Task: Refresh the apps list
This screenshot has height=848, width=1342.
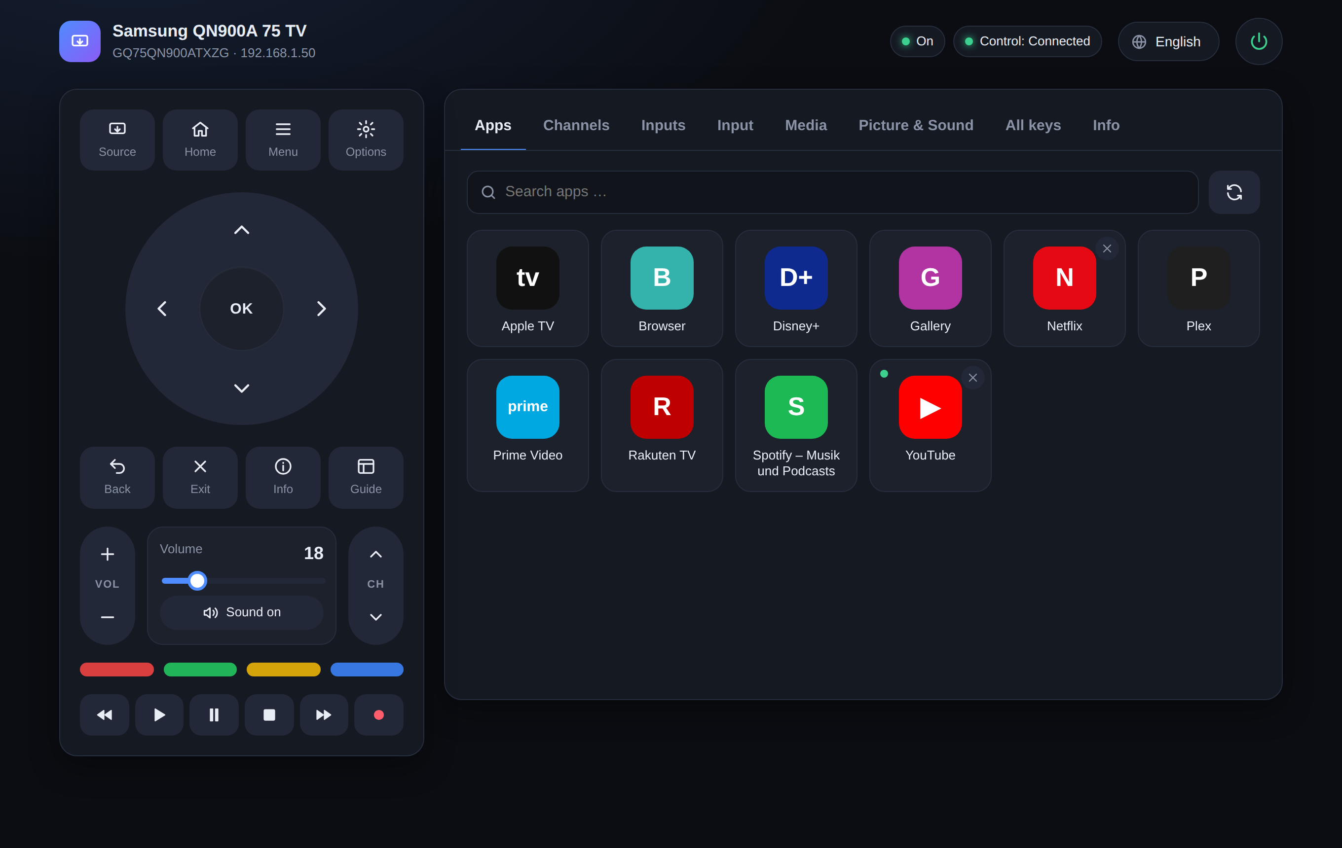Action: pos(1234,192)
